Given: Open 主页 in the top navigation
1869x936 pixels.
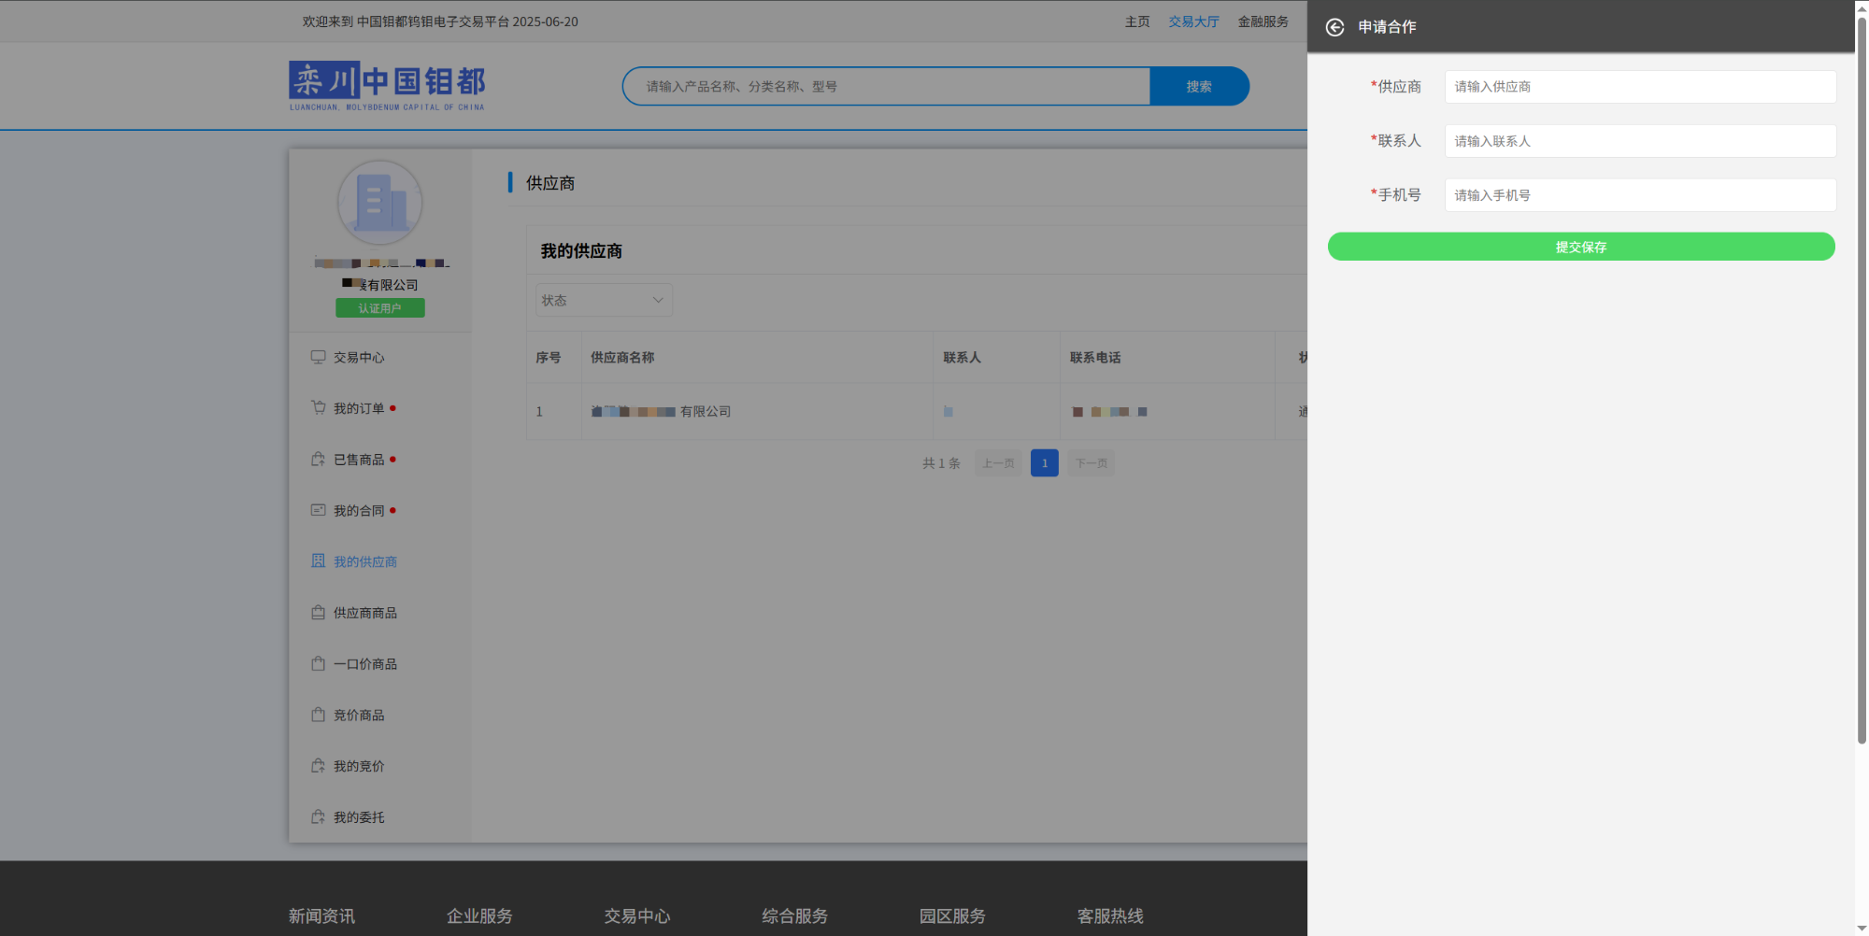Looking at the screenshot, I should [x=1136, y=21].
